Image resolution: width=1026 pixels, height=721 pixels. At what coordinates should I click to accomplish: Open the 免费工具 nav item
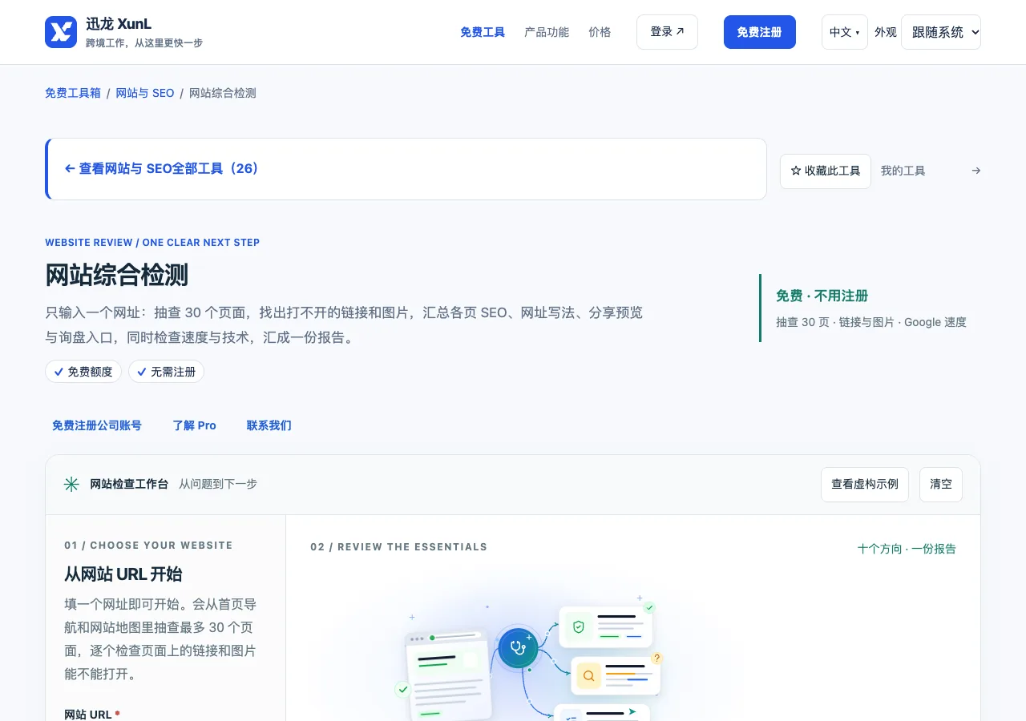[x=483, y=32]
